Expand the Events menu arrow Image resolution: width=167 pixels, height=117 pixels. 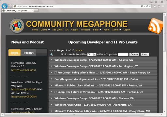click(x=49, y=30)
